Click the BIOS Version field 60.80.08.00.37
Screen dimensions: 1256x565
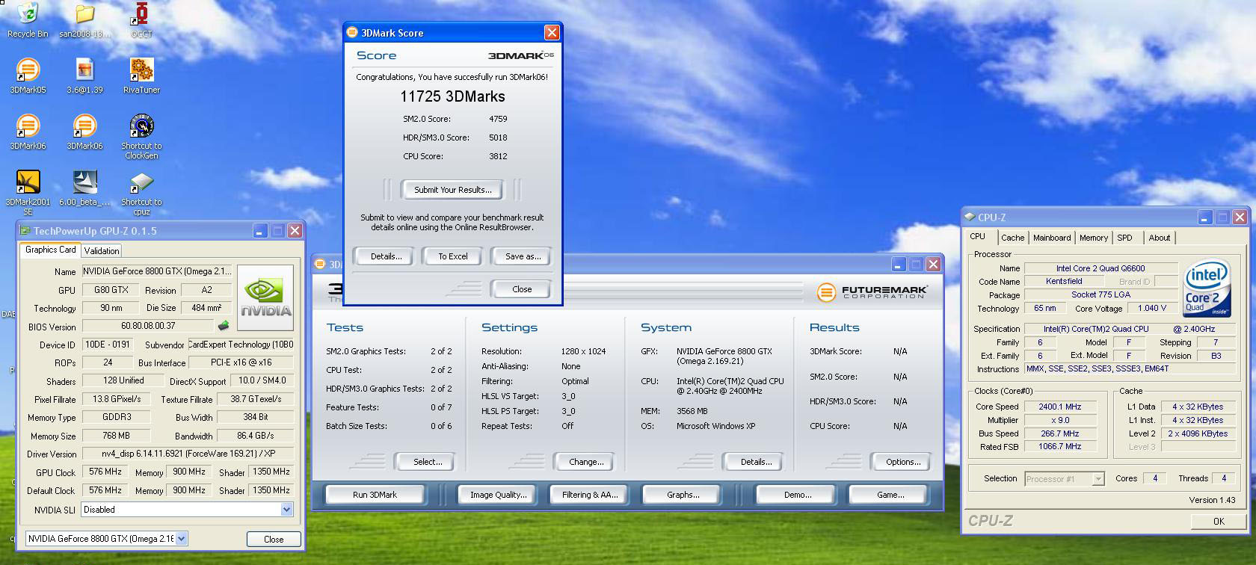(148, 326)
